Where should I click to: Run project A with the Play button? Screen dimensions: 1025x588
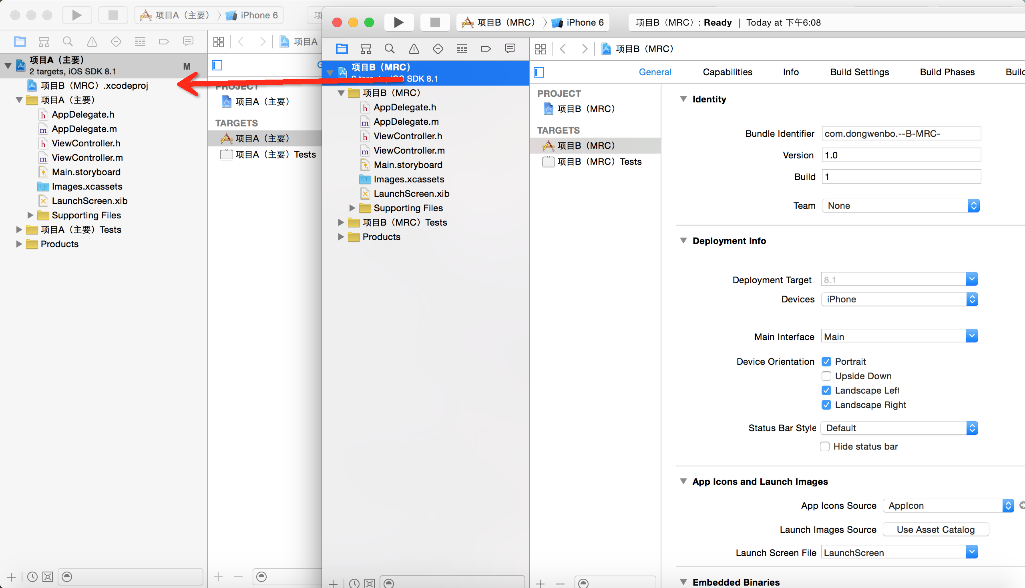[77, 15]
